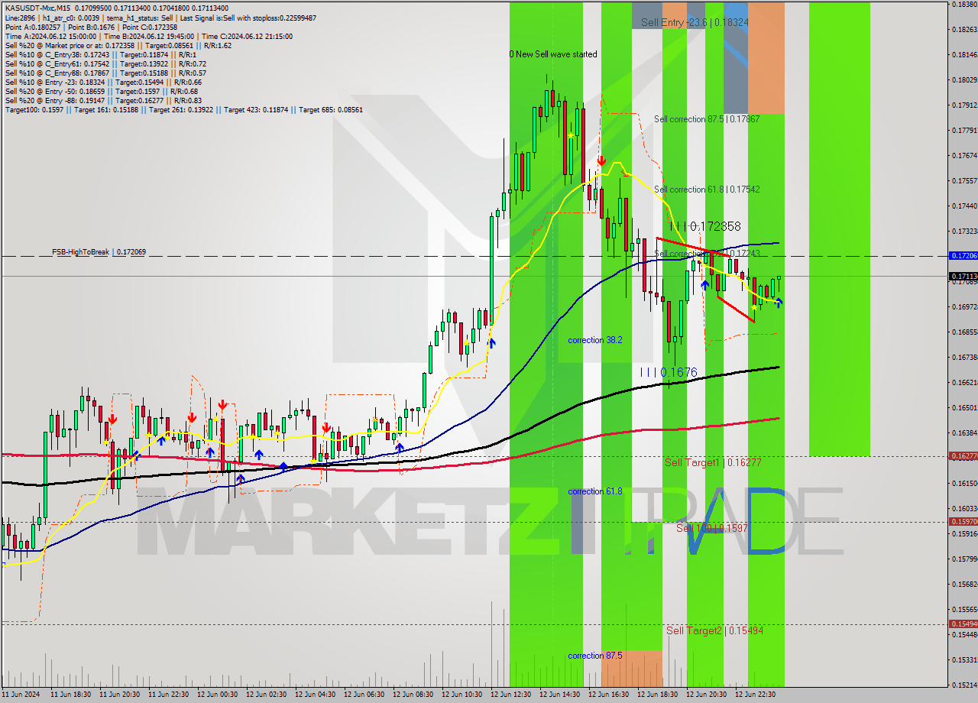Select the 'Sell %10 @ Entry -23: 0.18324' line

click(103, 82)
